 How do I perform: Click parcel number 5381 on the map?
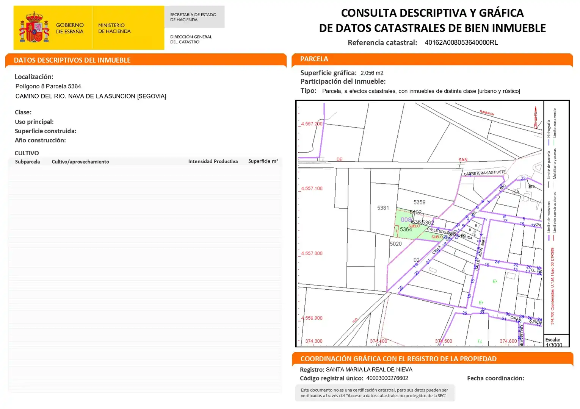click(x=383, y=208)
